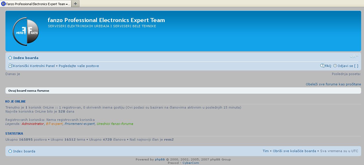This screenshot has width=364, height=165.
Task: Open the KO JE ONLINE heading link
Action: click(x=15, y=101)
